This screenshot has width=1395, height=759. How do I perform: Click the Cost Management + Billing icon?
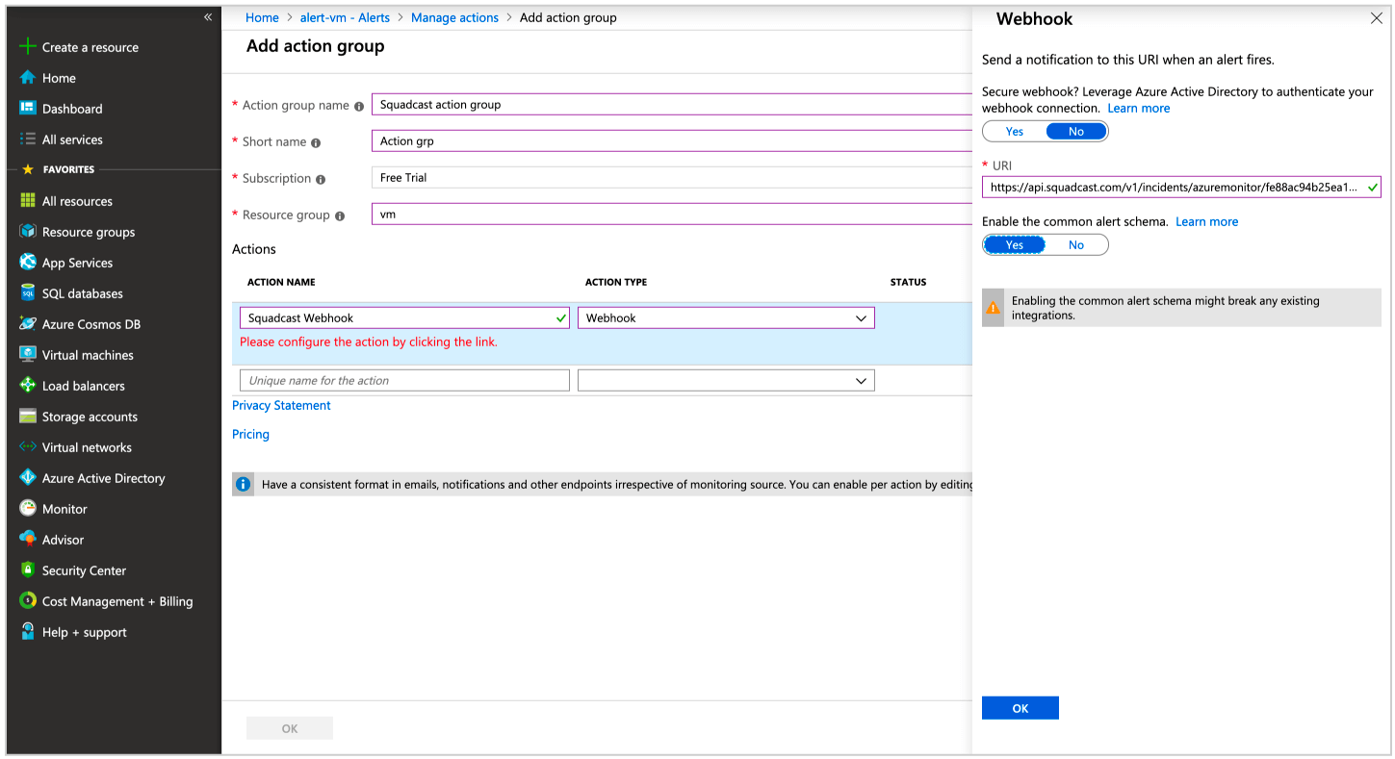(x=28, y=601)
